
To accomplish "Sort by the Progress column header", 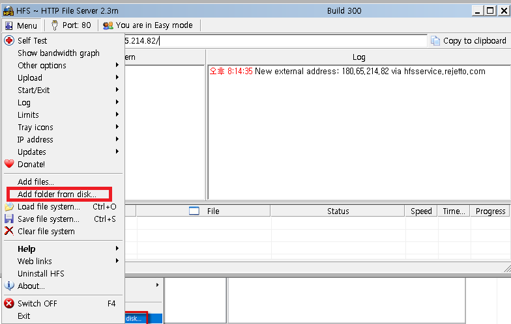I will pyautogui.click(x=490, y=211).
